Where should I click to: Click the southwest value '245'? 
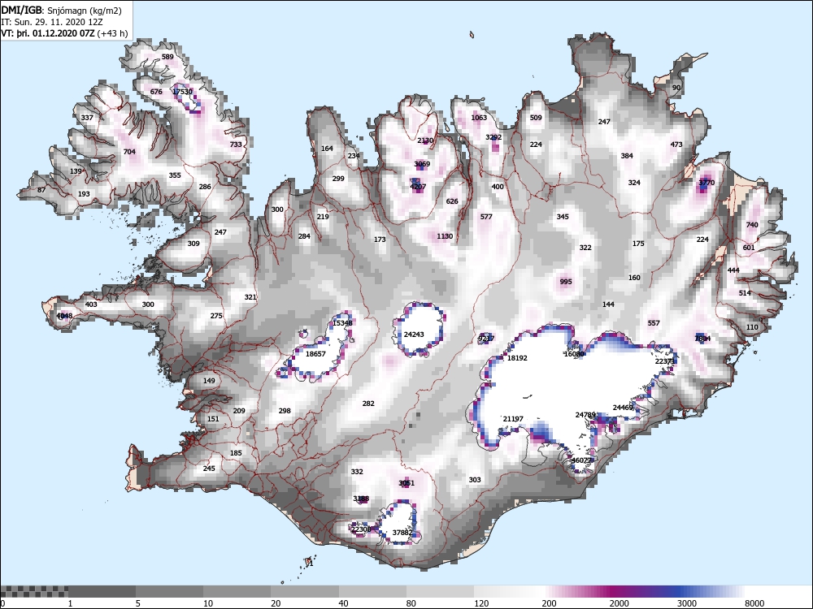(209, 469)
